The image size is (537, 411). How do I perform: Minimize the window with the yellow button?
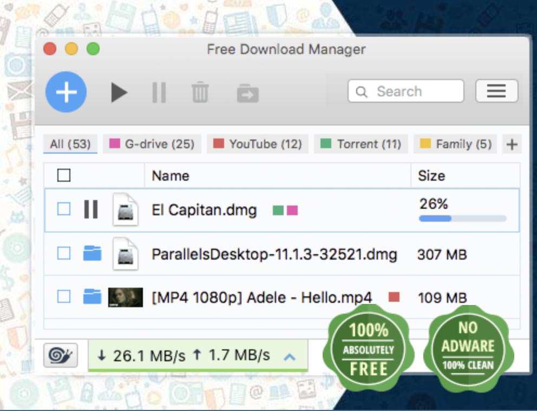coord(71,49)
